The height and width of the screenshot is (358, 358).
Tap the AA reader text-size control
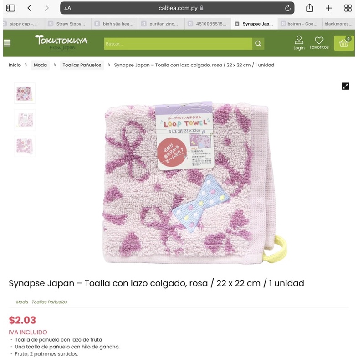pyautogui.click(x=67, y=9)
